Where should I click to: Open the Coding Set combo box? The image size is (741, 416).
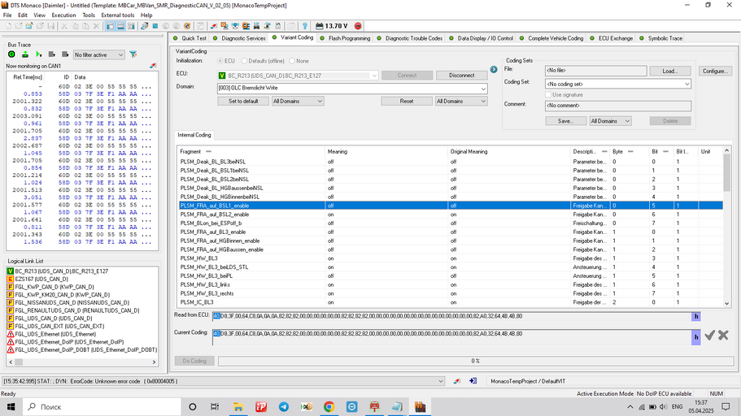687,84
